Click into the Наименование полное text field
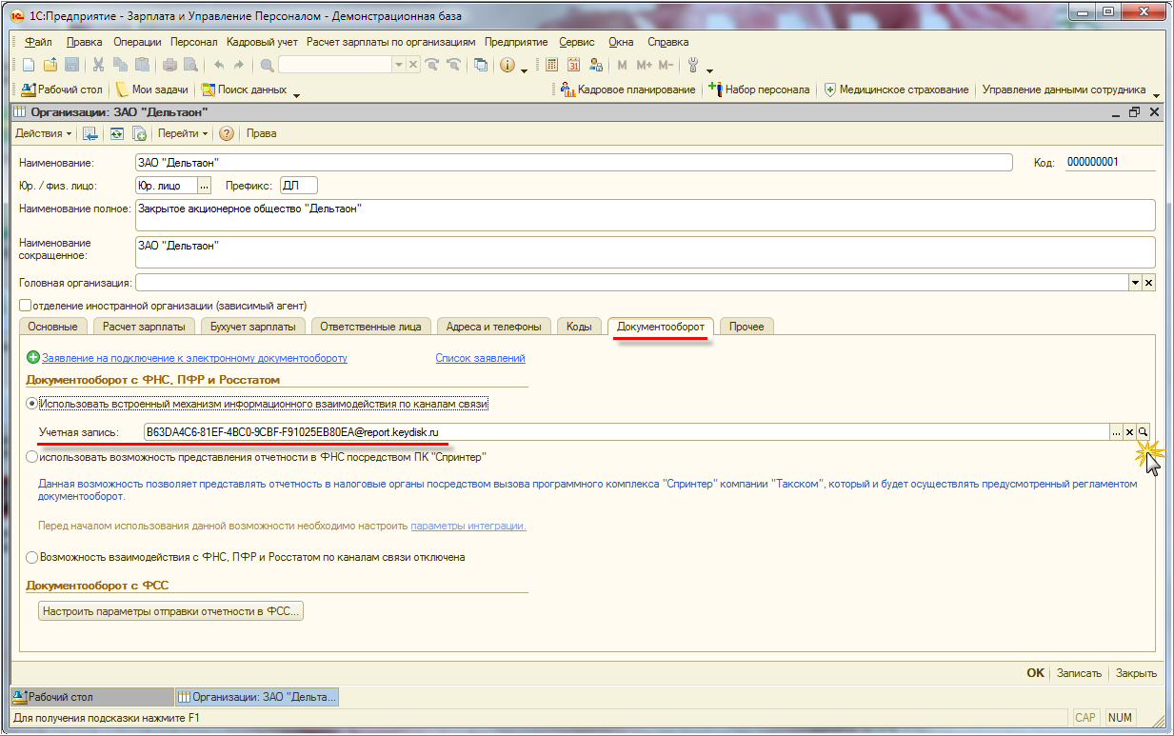The width and height of the screenshot is (1174, 736). point(645,214)
